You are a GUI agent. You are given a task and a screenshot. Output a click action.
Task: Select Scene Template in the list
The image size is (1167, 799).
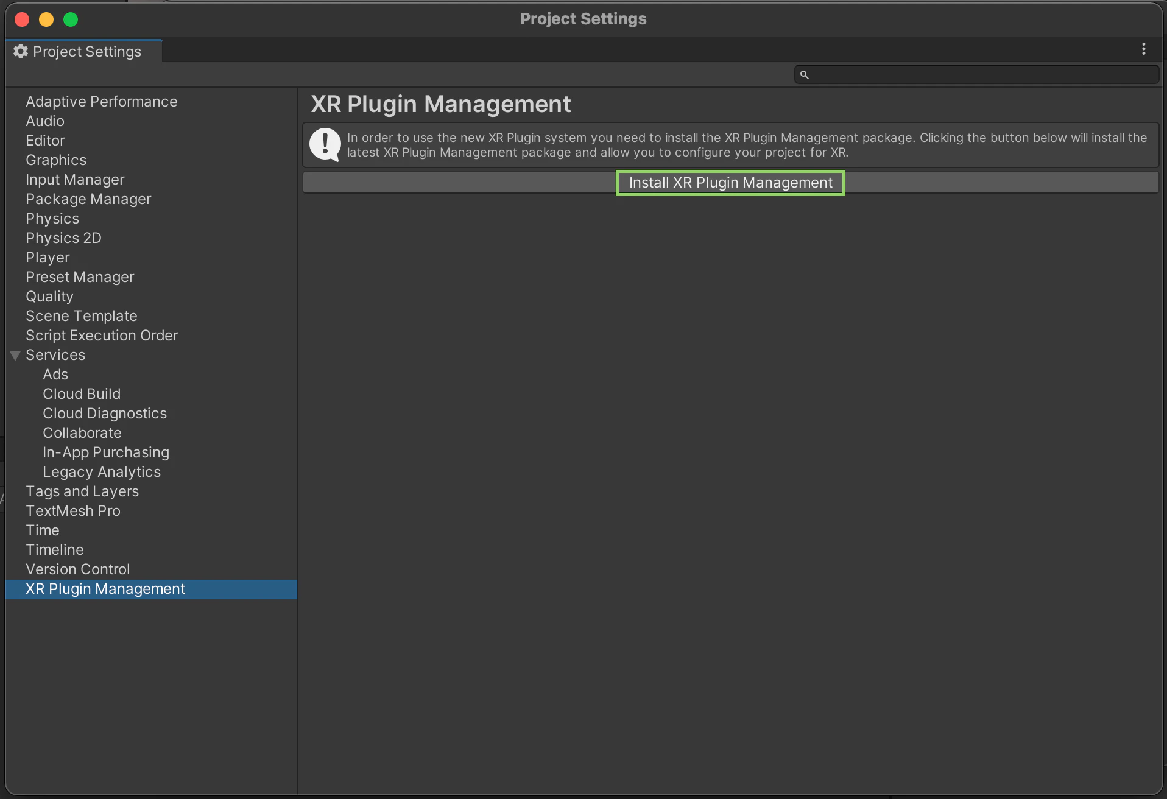pyautogui.click(x=82, y=316)
